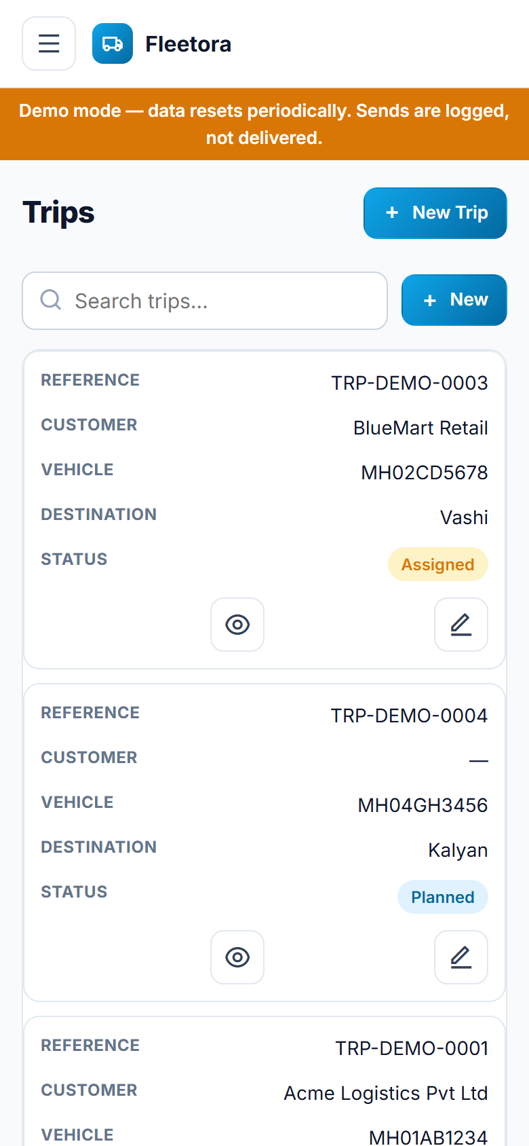529x1146 pixels.
Task: Click the New button beside search
Action: pyautogui.click(x=454, y=300)
